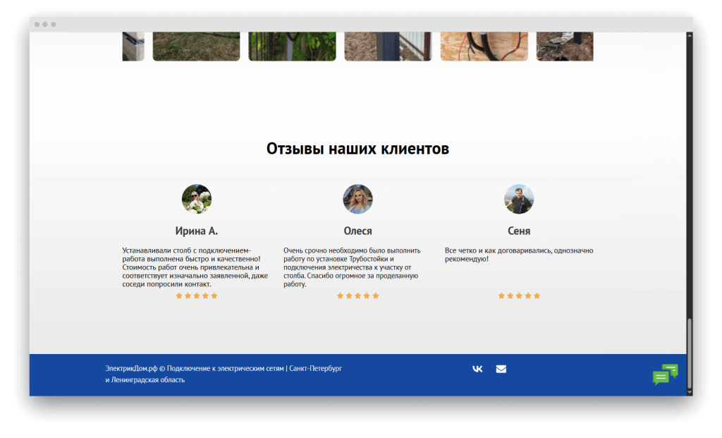Click Olesya's round avatar photo
This screenshot has height=438, width=722.
point(357,198)
